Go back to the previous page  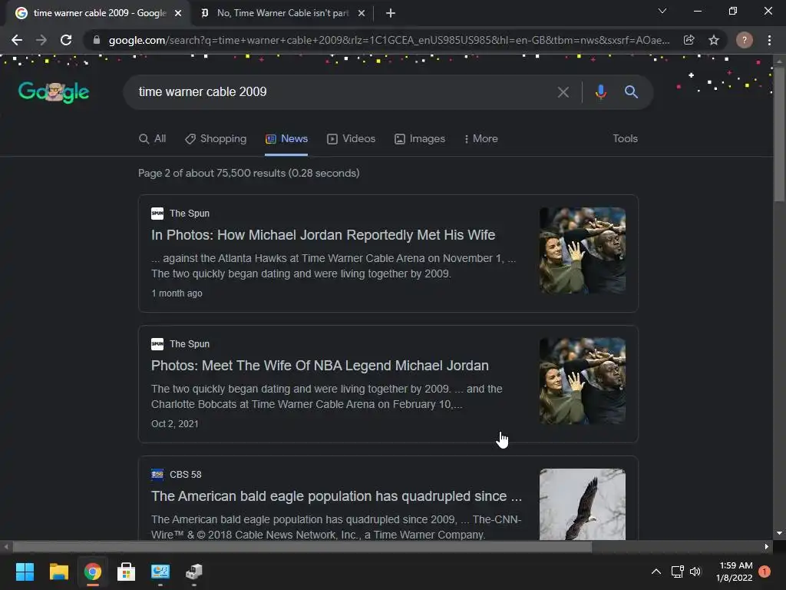click(17, 40)
